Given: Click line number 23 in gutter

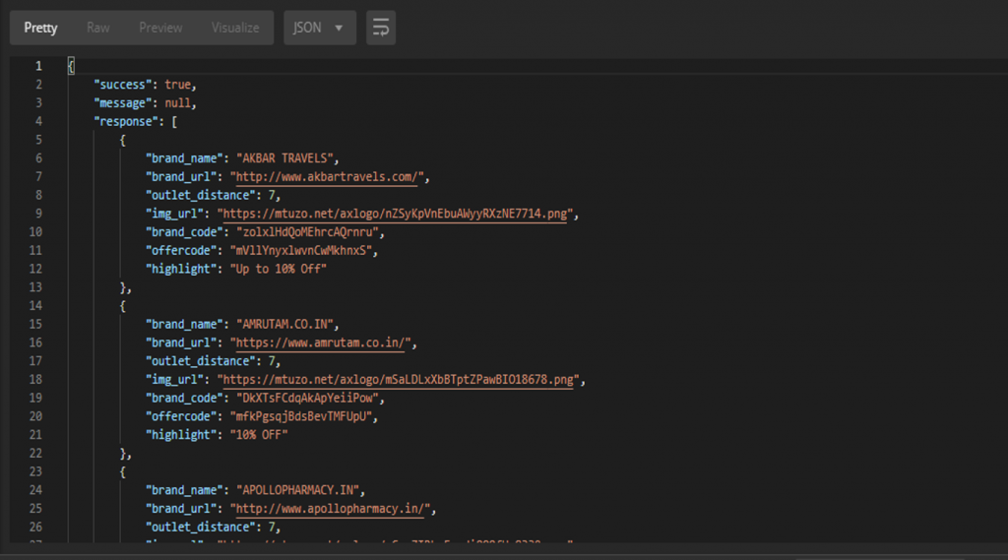Looking at the screenshot, I should 36,471.
